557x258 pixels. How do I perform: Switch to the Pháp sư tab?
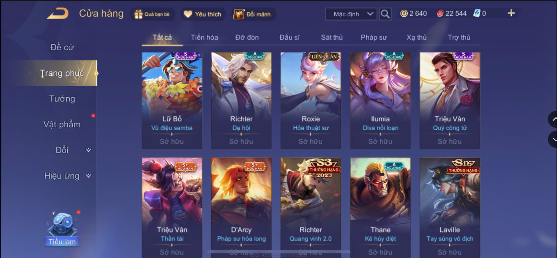374,37
